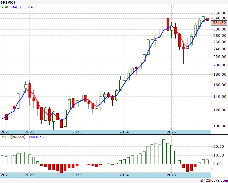
Task: Select the 120.00 price axis label
Action: [220, 110]
